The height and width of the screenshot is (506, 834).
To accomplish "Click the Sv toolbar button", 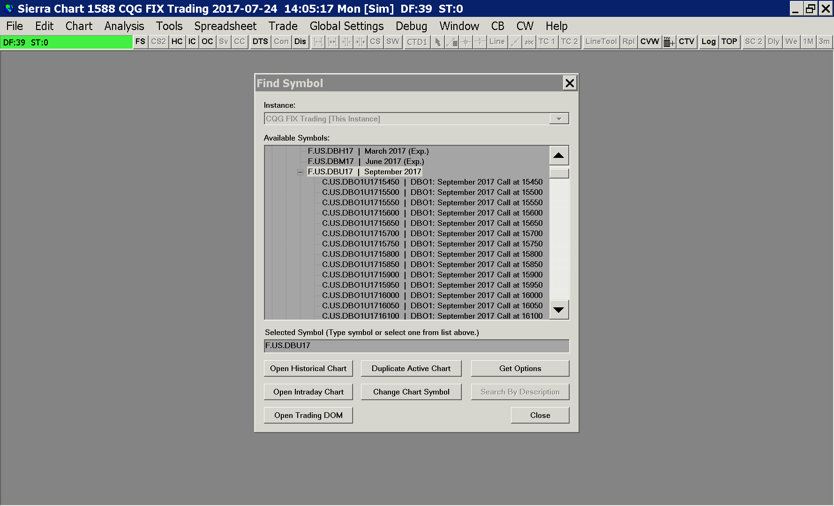I will (x=224, y=42).
